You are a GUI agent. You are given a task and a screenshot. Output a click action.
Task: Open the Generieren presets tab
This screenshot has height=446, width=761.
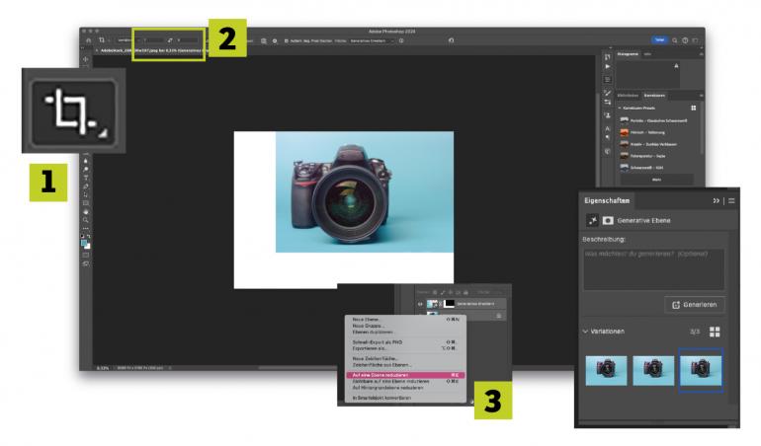pyautogui.click(x=654, y=95)
